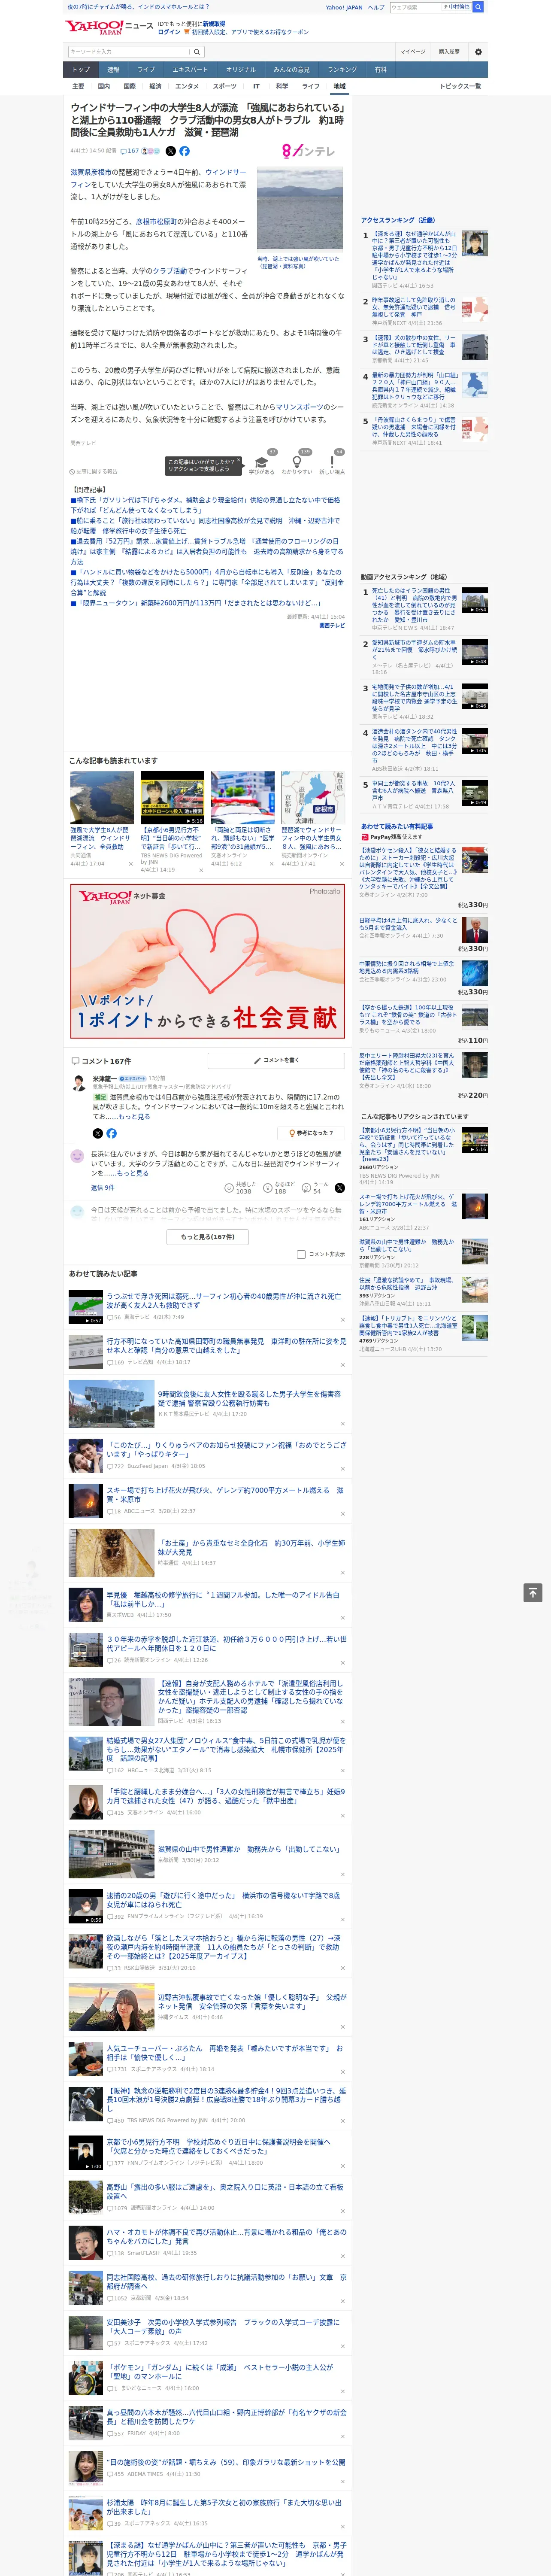React with わかりやすい lightbulb icon

point(297,462)
